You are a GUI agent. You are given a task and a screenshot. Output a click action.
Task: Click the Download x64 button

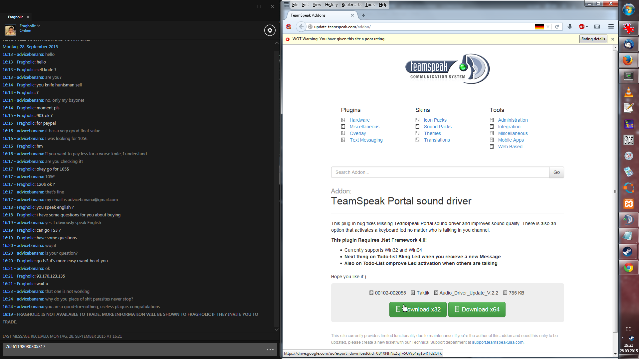click(477, 309)
